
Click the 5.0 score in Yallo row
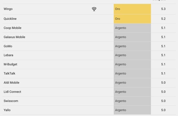pos(163,110)
